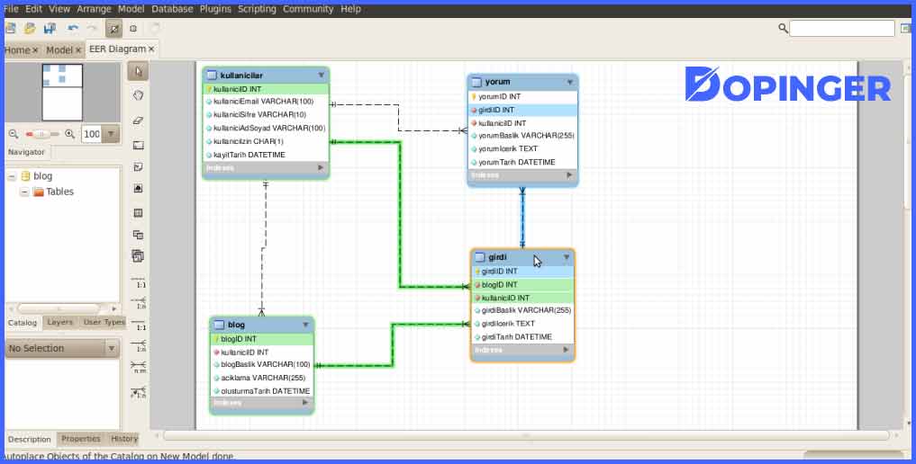Choose second 1:n identifying relationship tool
Viewport: 916px width, 464px height.
pos(139,345)
